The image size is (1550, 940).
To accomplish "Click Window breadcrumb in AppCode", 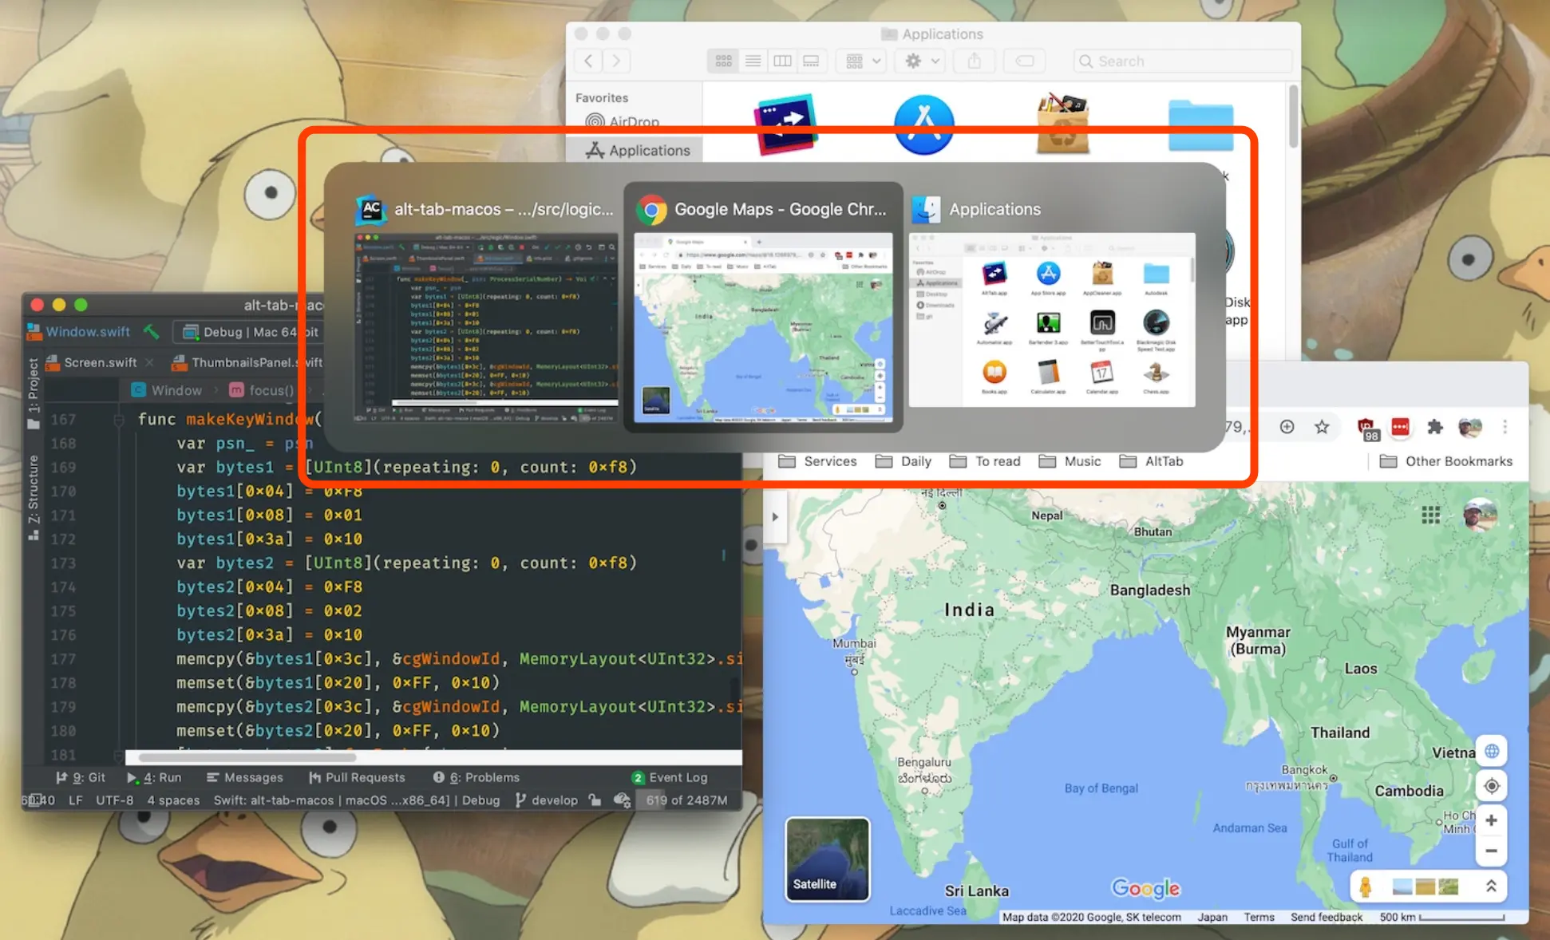I will [x=167, y=390].
